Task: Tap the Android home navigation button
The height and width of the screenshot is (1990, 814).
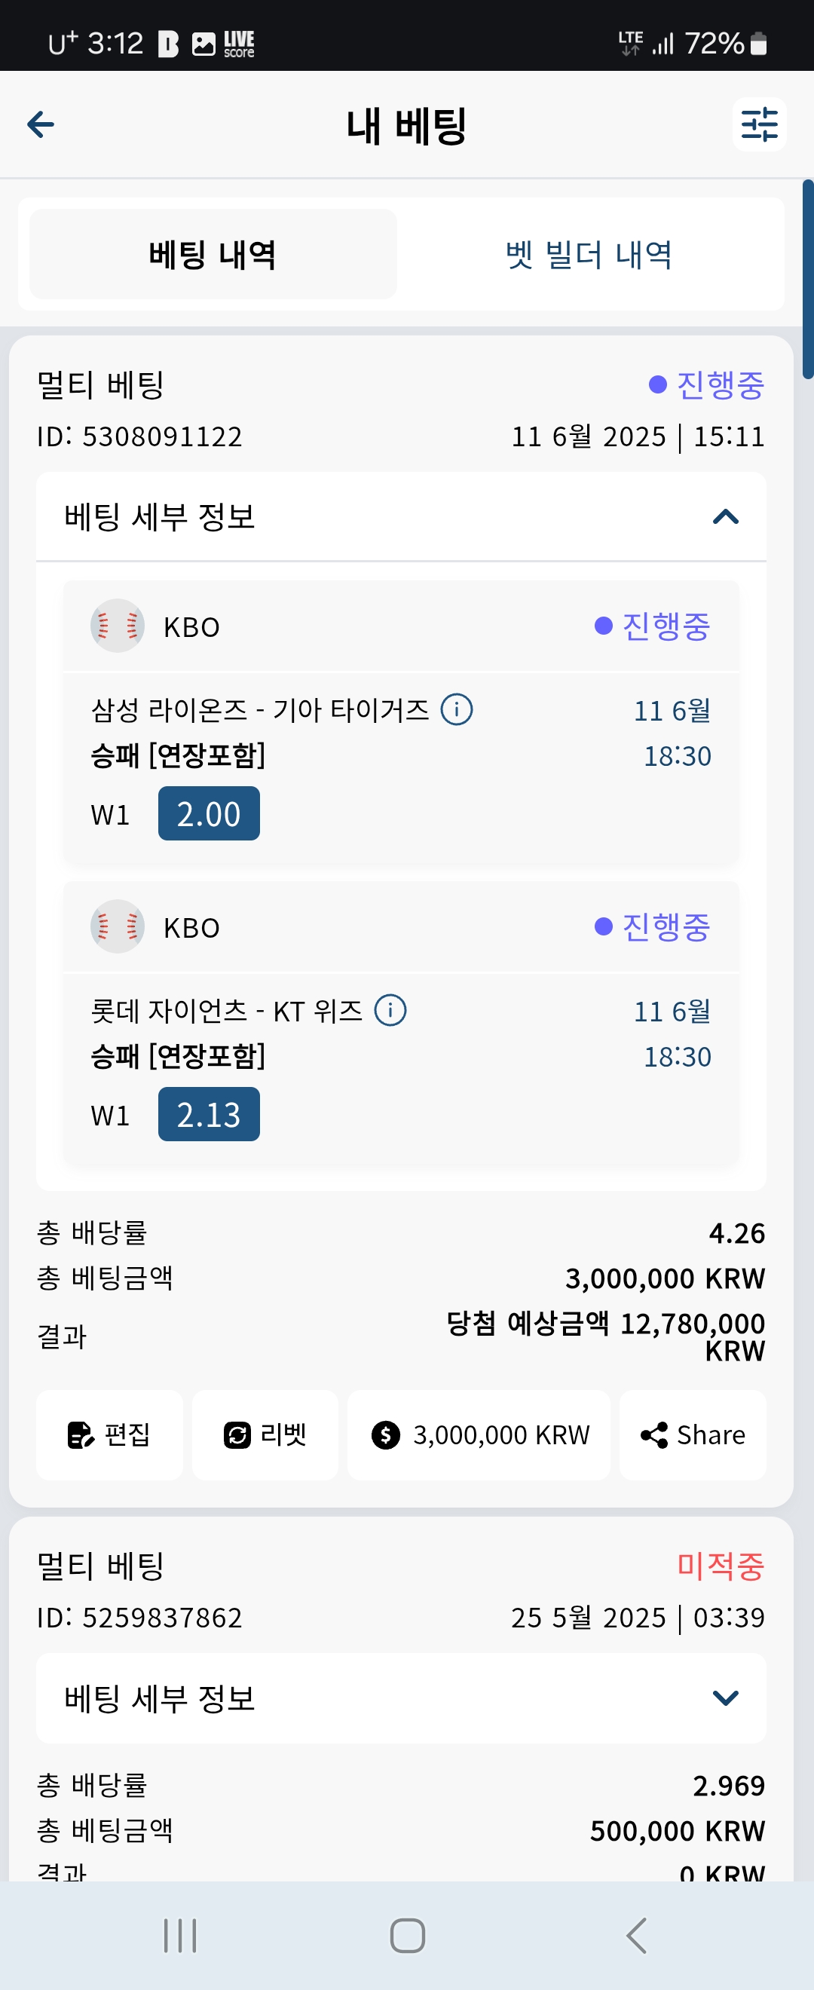Action: pyautogui.click(x=407, y=1935)
